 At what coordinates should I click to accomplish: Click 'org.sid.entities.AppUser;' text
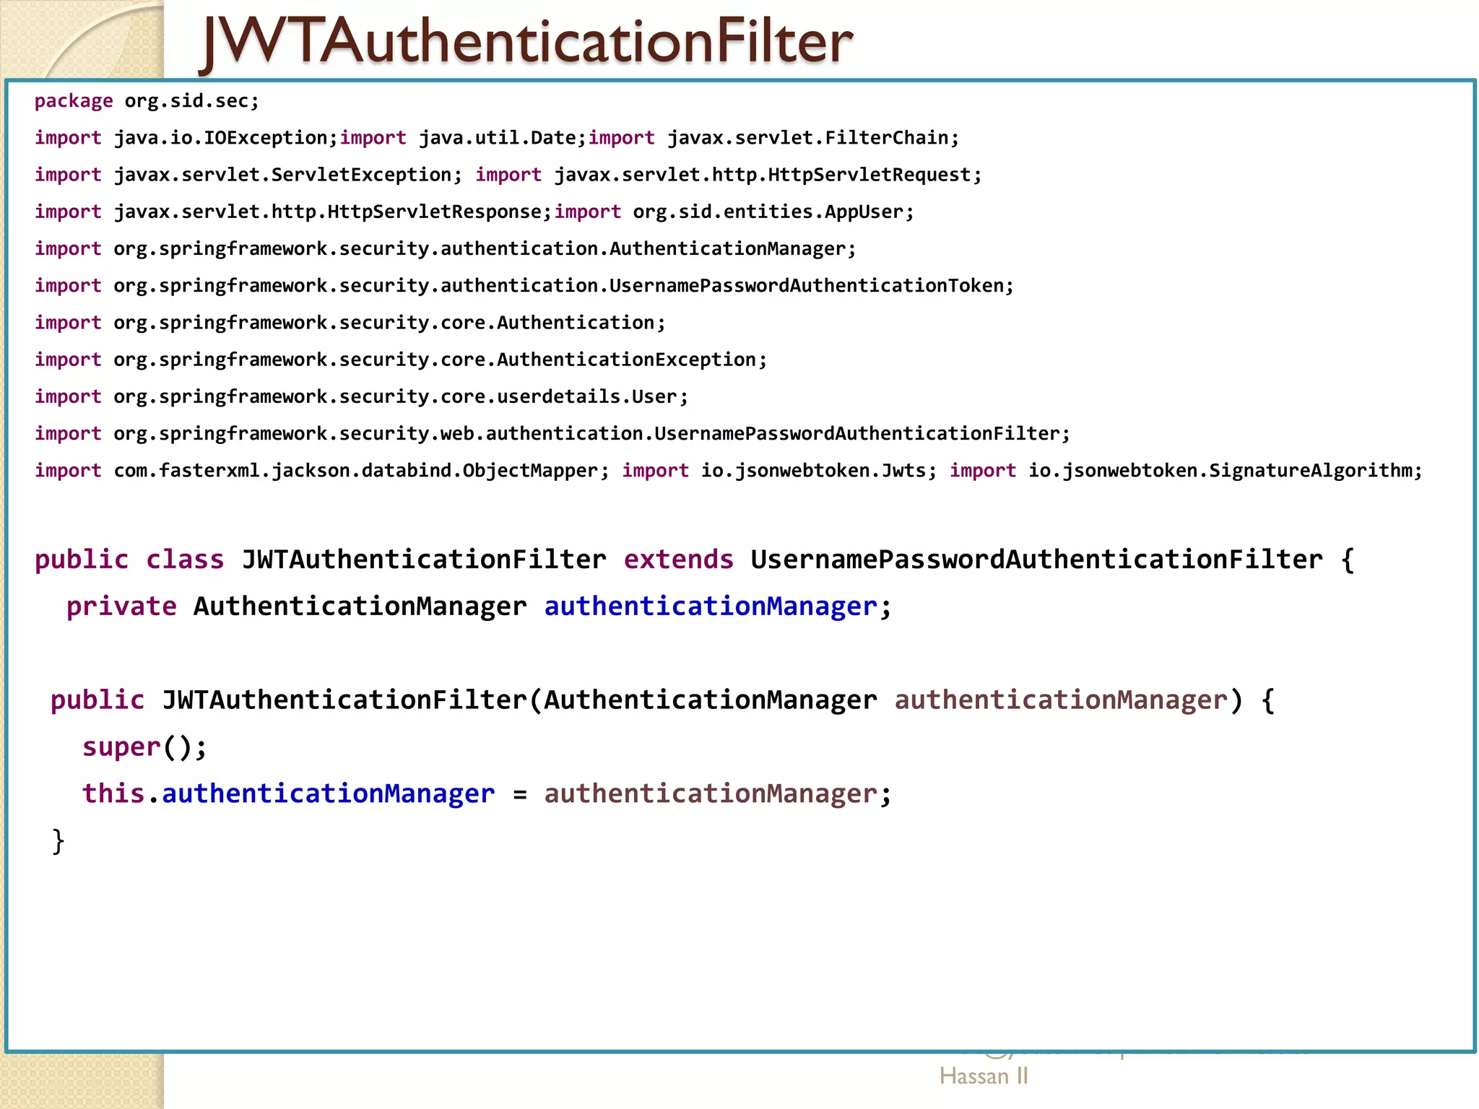773,212
